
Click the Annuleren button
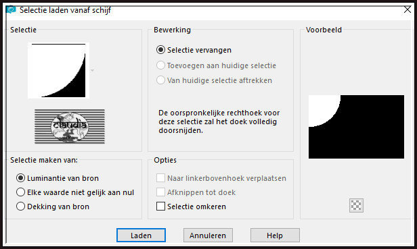pos(208,236)
